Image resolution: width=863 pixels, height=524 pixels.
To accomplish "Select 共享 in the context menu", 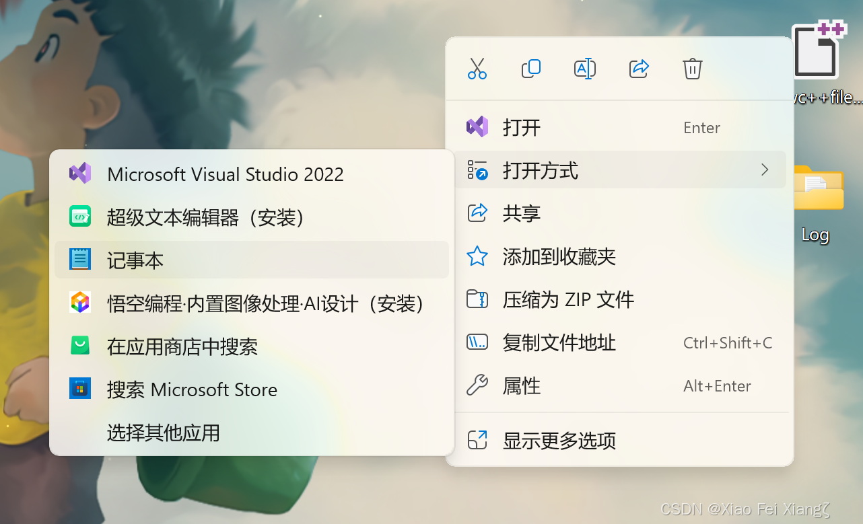I will tap(621, 213).
